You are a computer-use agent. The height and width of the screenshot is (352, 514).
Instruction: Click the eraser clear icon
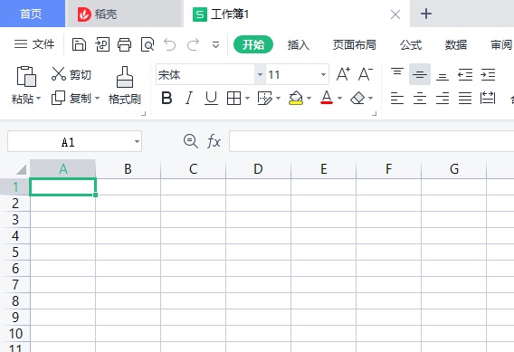pos(357,98)
